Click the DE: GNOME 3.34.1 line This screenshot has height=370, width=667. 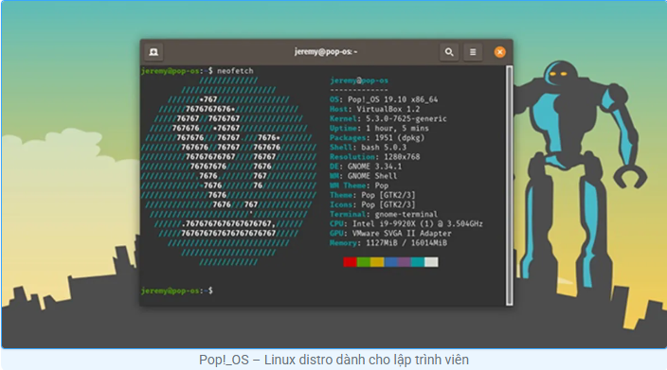[366, 167]
